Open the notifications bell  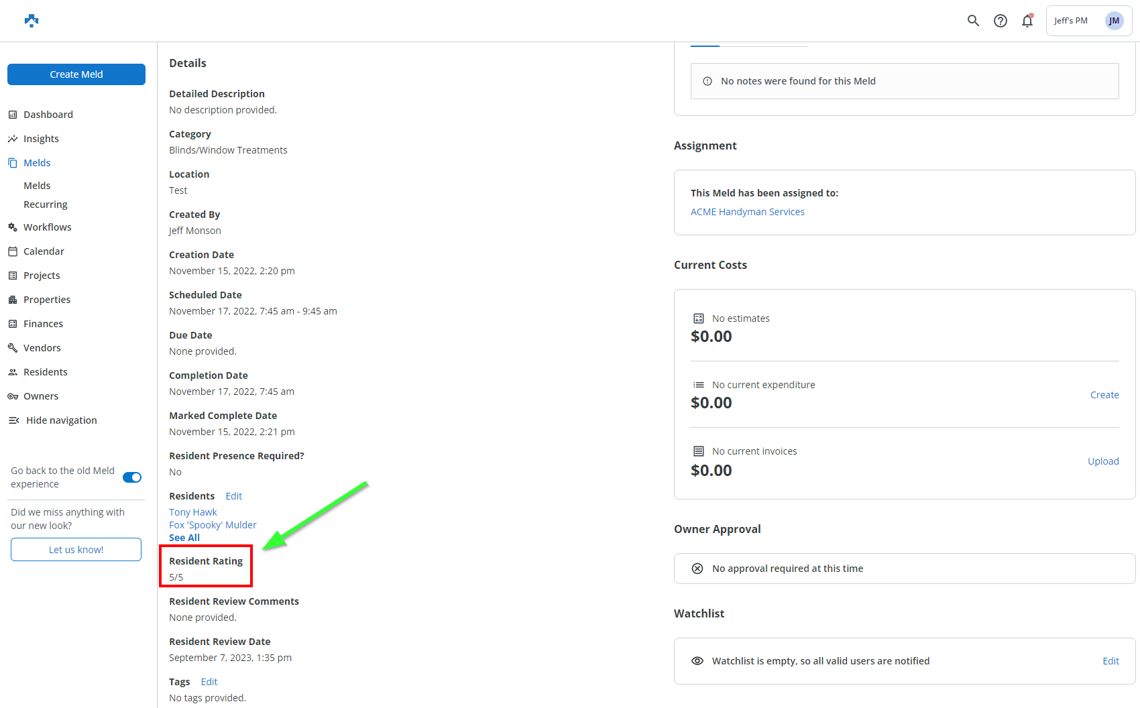1027,21
